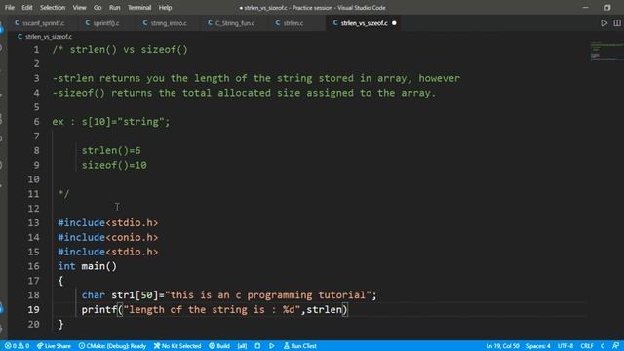Run the code with play icon
Image resolution: width=624 pixels, height=351 pixels.
pyautogui.click(x=604, y=23)
